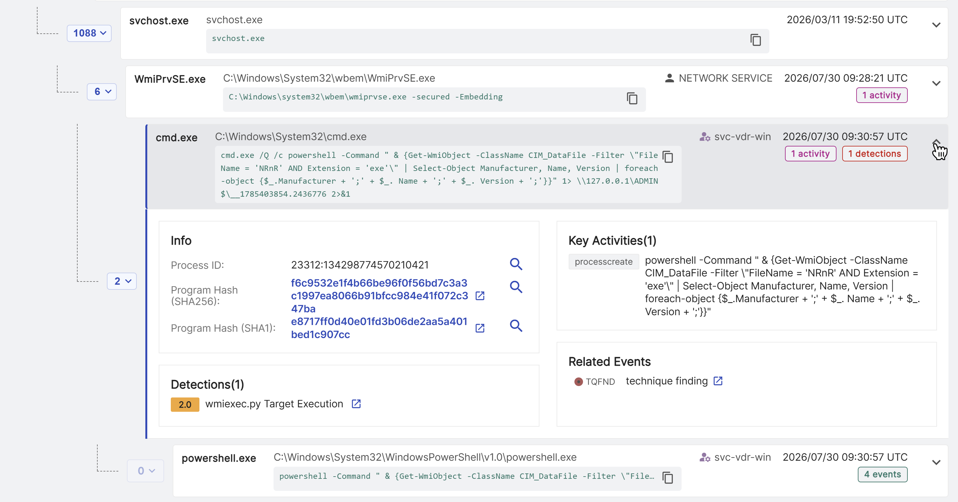Screen dimensions: 958x502
Task: Open the 0 children dropdown
Action: [x=145, y=471]
